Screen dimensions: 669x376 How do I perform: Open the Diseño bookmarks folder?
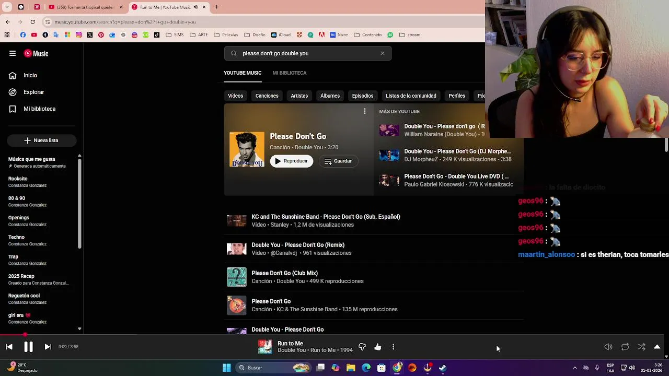point(255,35)
